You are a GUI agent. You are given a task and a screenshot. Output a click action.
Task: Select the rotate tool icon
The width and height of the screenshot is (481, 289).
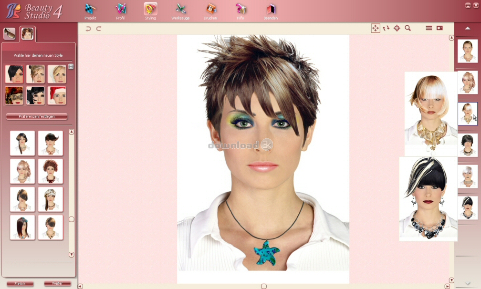point(386,28)
